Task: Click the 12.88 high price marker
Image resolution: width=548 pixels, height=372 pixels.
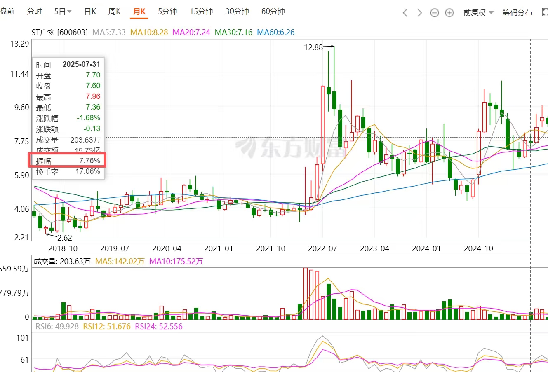Action: [x=313, y=47]
